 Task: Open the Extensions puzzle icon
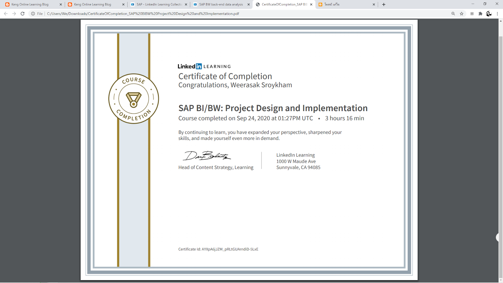(x=480, y=14)
